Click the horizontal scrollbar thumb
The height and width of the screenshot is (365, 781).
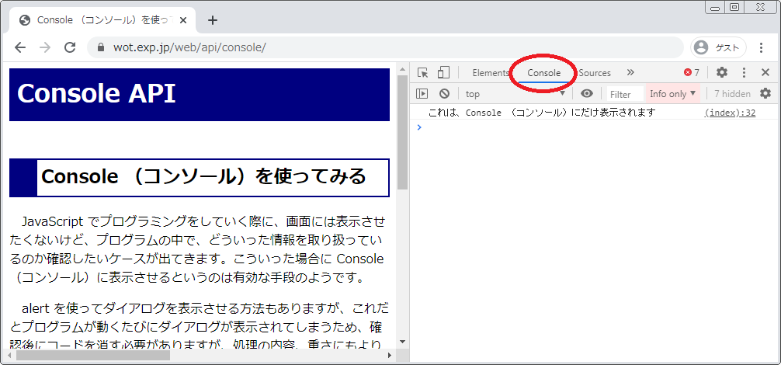pyautogui.click(x=92, y=356)
